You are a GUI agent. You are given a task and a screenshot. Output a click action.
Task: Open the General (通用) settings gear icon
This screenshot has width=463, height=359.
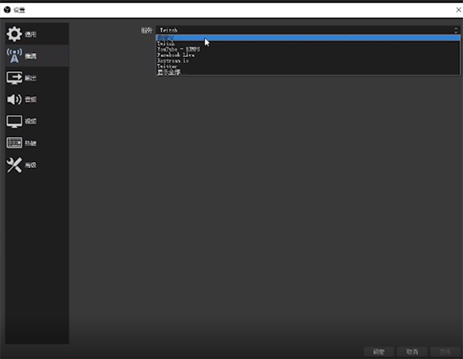point(14,34)
